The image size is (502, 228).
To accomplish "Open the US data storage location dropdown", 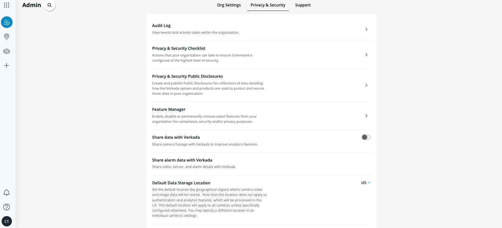I will pos(366,183).
